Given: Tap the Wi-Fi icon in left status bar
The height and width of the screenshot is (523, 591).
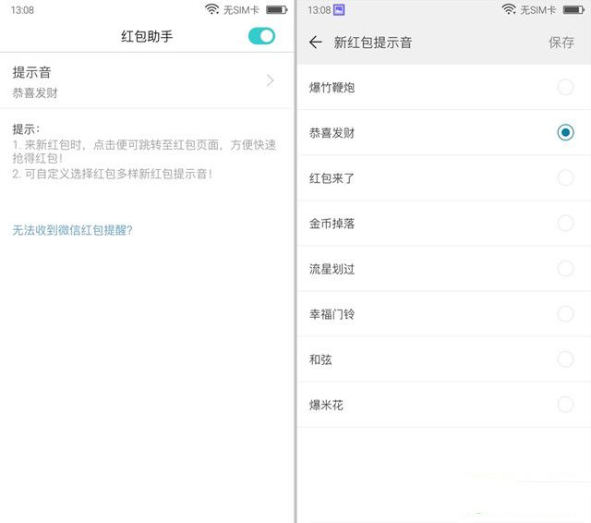Looking at the screenshot, I should [x=211, y=9].
